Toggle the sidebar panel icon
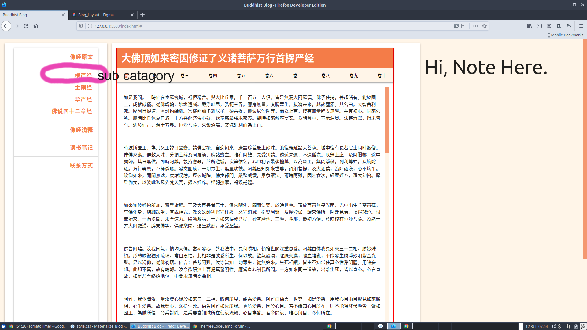Image resolution: width=587 pixels, height=330 pixels. point(539,26)
